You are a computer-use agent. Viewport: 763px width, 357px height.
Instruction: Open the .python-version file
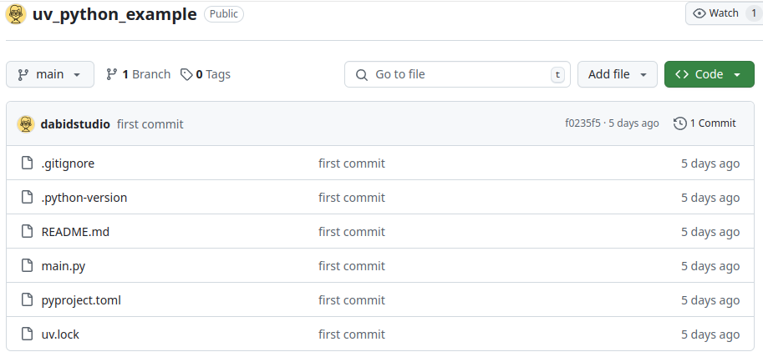point(84,198)
